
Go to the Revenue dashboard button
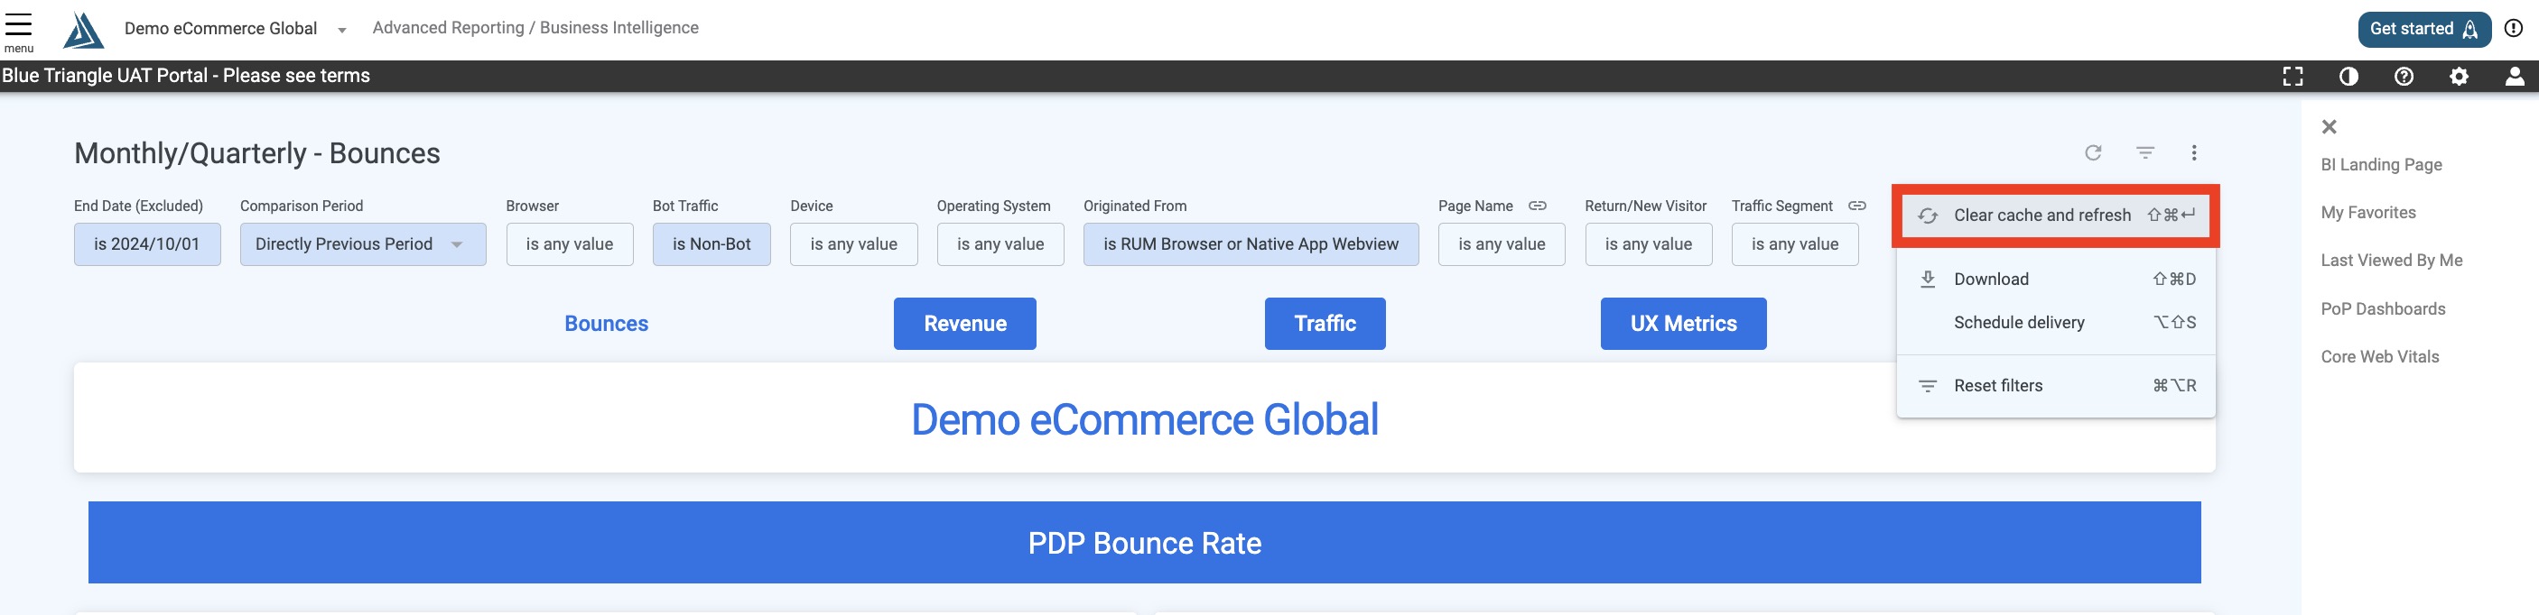tap(965, 324)
